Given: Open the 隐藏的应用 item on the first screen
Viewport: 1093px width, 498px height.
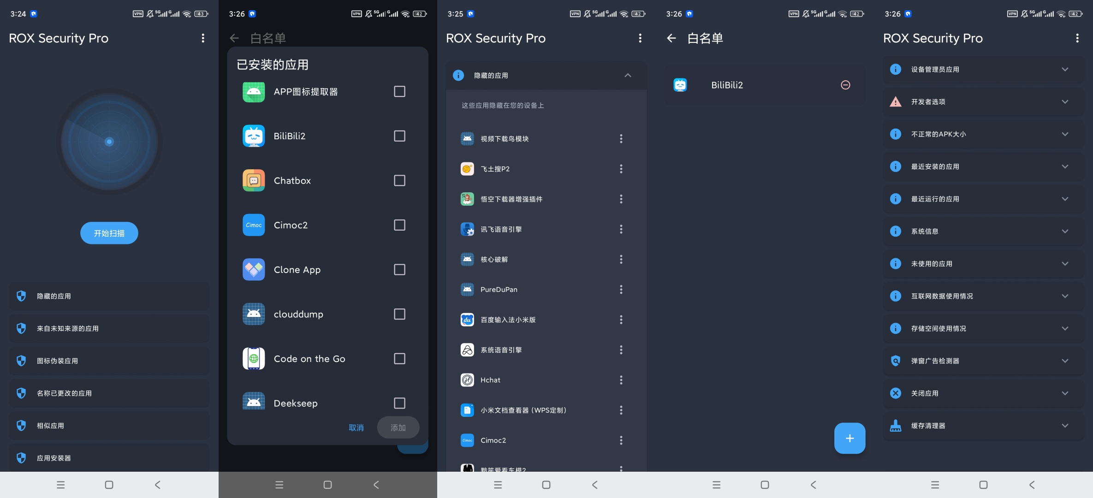Looking at the screenshot, I should 109,296.
